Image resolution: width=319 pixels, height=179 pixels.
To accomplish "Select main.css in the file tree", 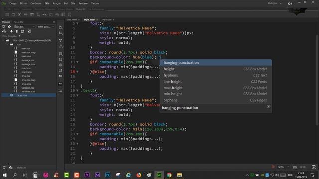I will pyautogui.click(x=26, y=48).
